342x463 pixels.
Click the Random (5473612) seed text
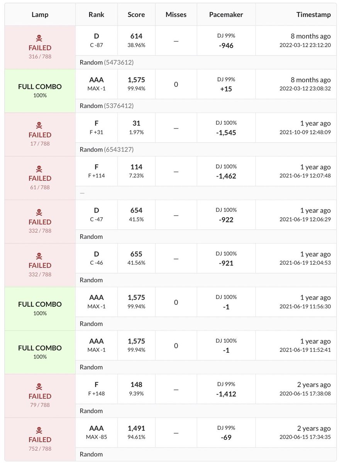coord(107,62)
